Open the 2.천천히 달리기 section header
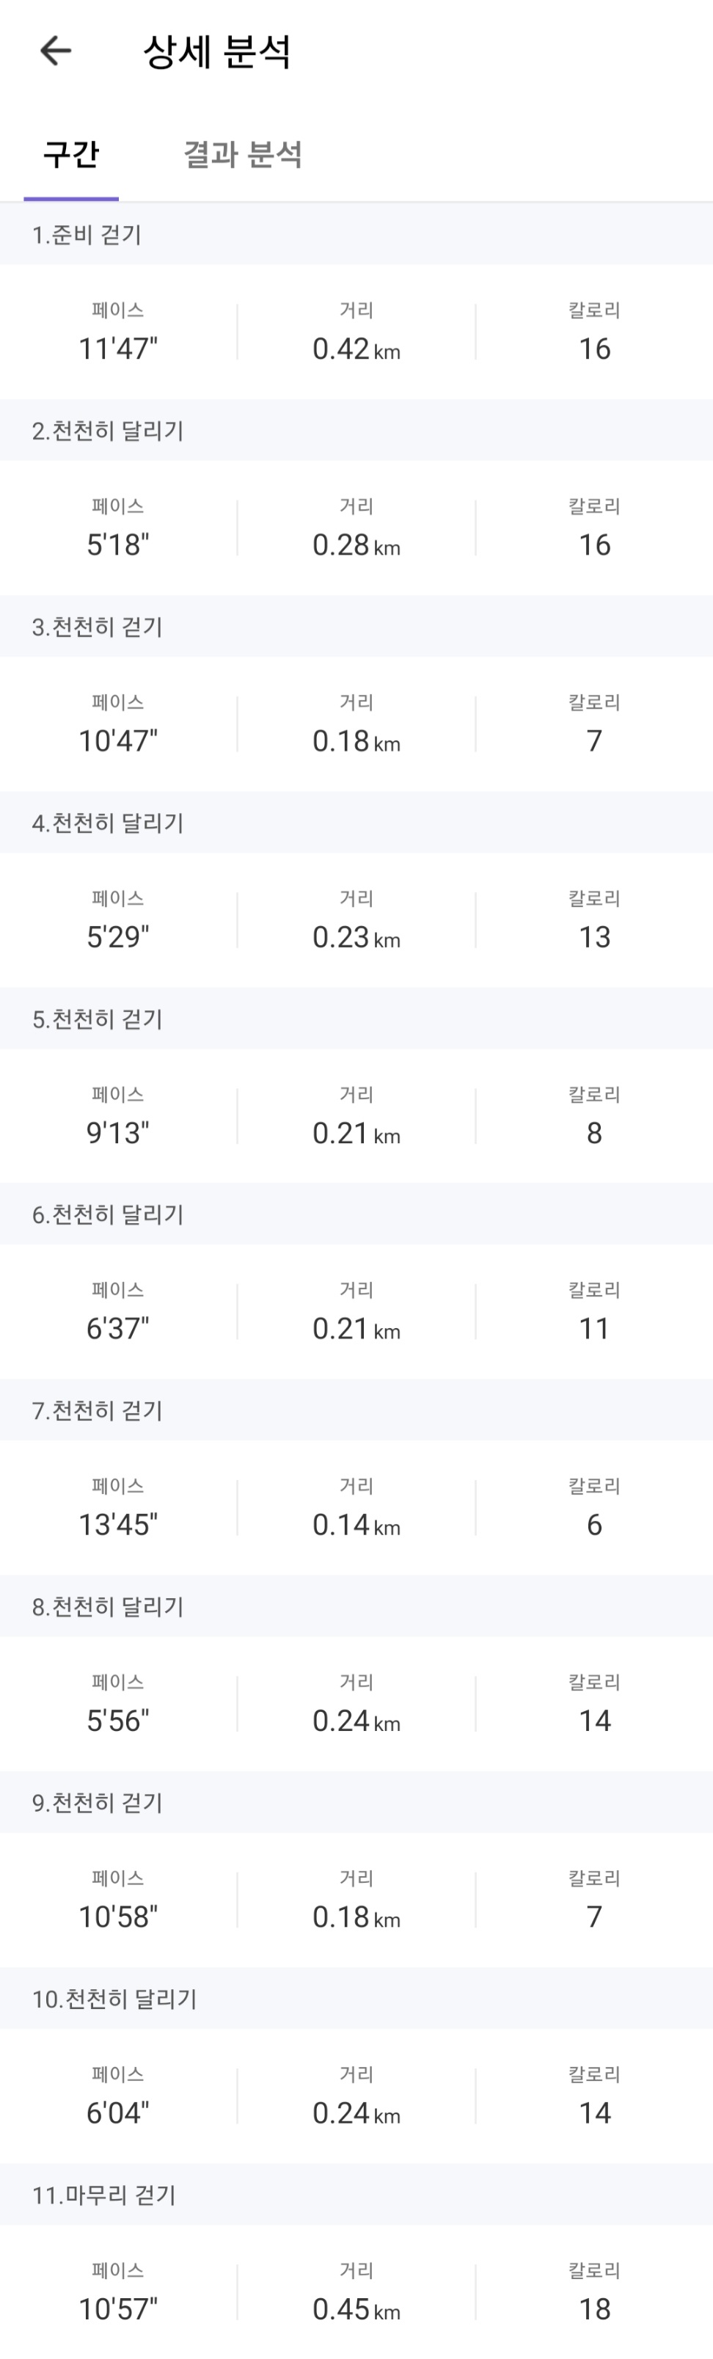713x2359 pixels. [x=356, y=431]
